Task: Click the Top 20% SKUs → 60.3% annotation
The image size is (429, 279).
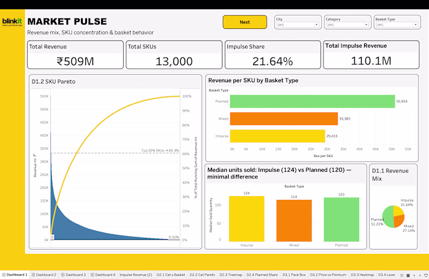Action: pos(160,150)
